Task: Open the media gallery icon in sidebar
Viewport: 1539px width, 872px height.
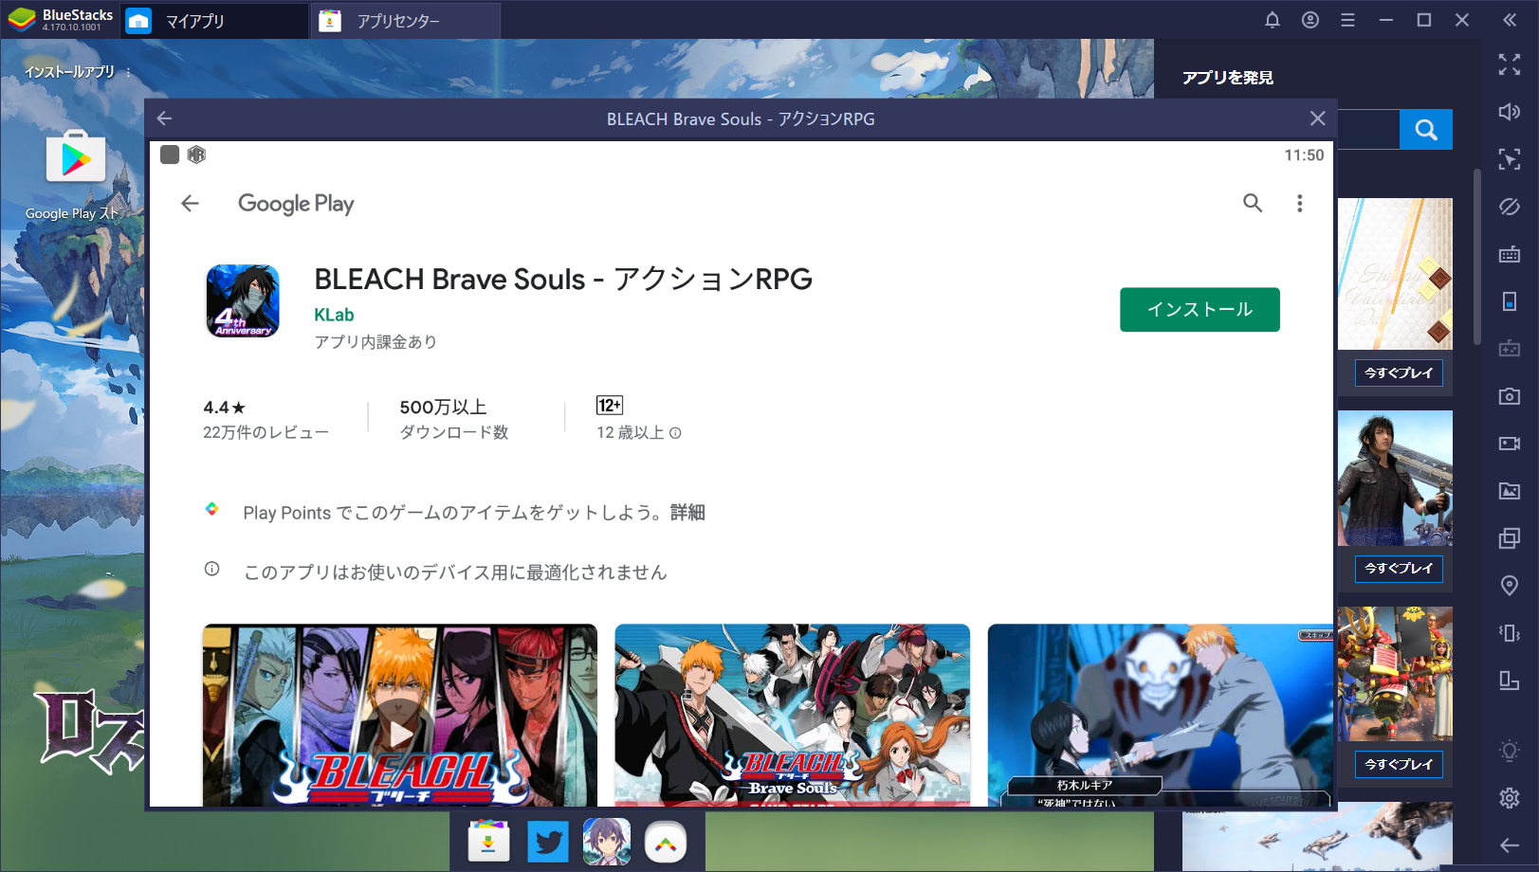Action: (x=1510, y=491)
